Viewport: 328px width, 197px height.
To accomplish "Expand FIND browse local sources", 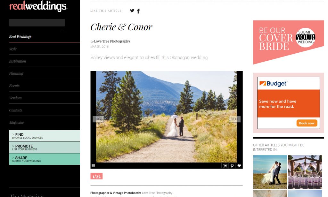I will click(x=45, y=136).
